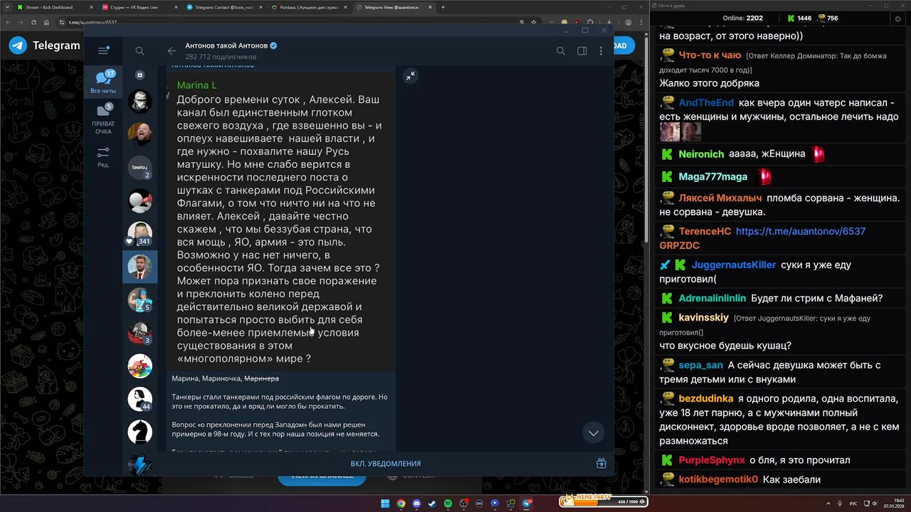Jump to the latest messages with the down arrow
The width and height of the screenshot is (911, 512).
coord(594,432)
